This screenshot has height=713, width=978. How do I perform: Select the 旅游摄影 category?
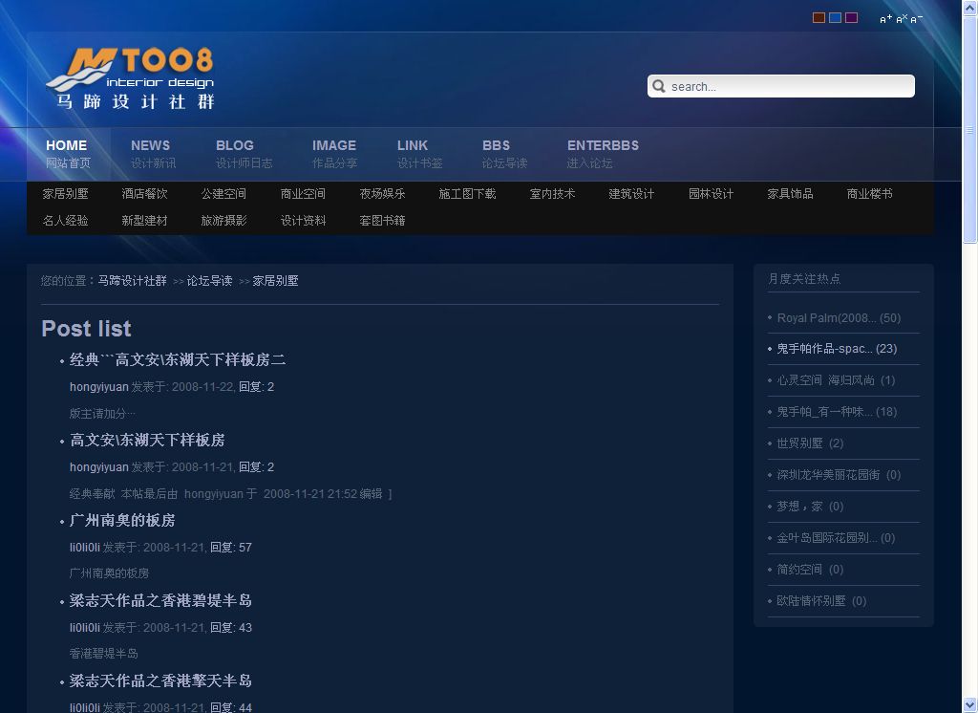(x=223, y=221)
